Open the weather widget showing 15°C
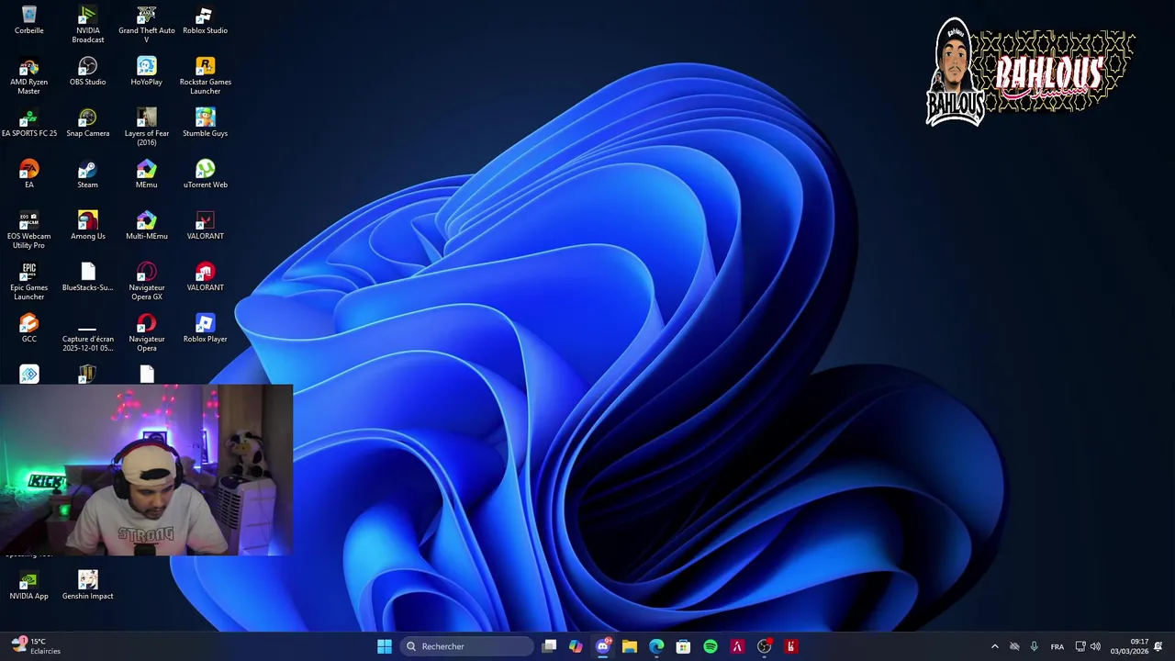This screenshot has height=661, width=1175. (x=37, y=646)
